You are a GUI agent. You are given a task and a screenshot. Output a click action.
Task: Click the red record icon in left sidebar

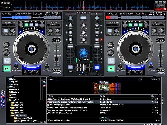(3, 97)
